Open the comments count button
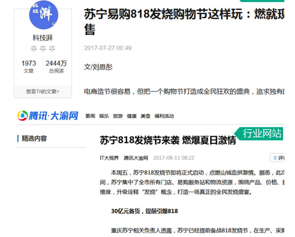This screenshot has width=295, height=237. pos(276,158)
